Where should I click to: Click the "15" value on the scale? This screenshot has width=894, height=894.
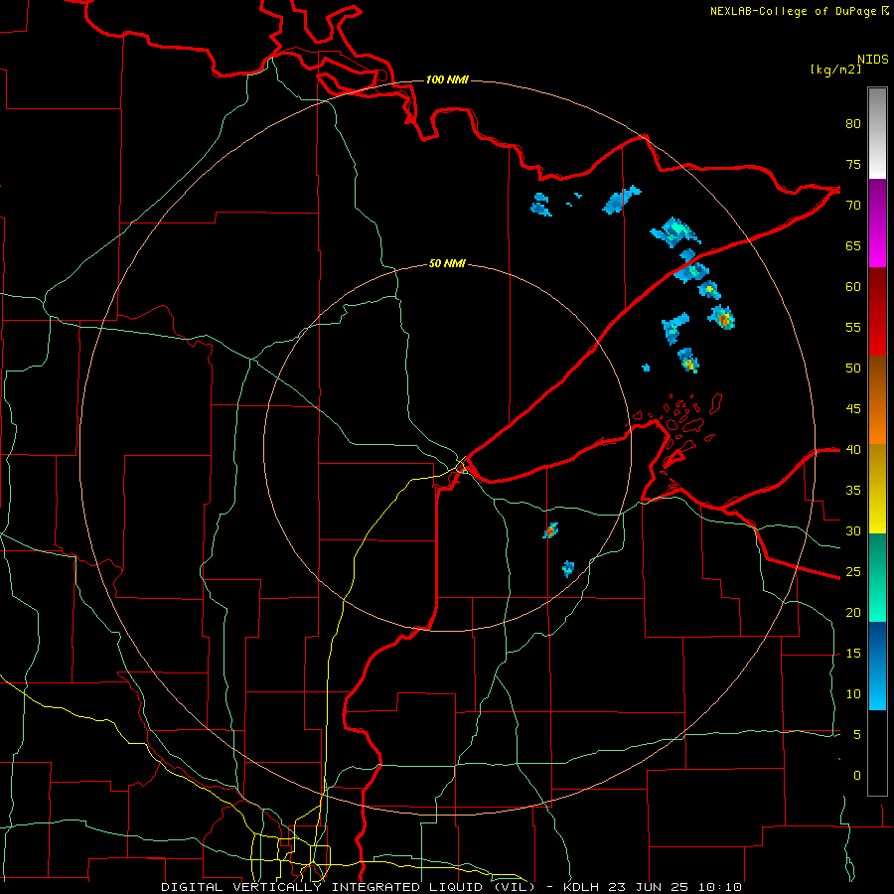coord(853,653)
